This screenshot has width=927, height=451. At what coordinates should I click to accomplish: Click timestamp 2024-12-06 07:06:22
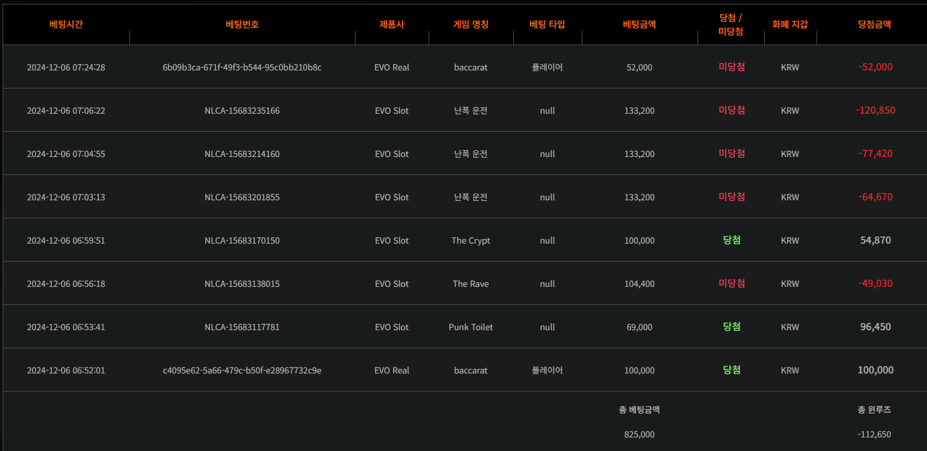(x=66, y=110)
